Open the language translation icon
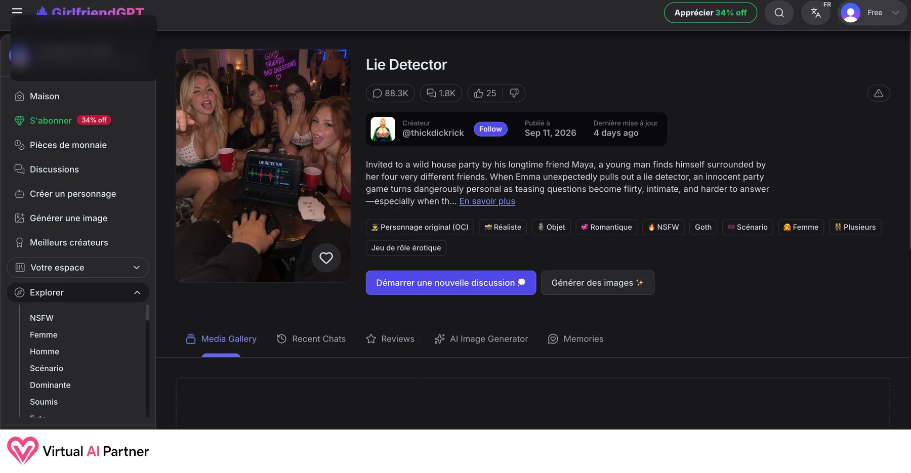The width and height of the screenshot is (911, 473). point(816,13)
